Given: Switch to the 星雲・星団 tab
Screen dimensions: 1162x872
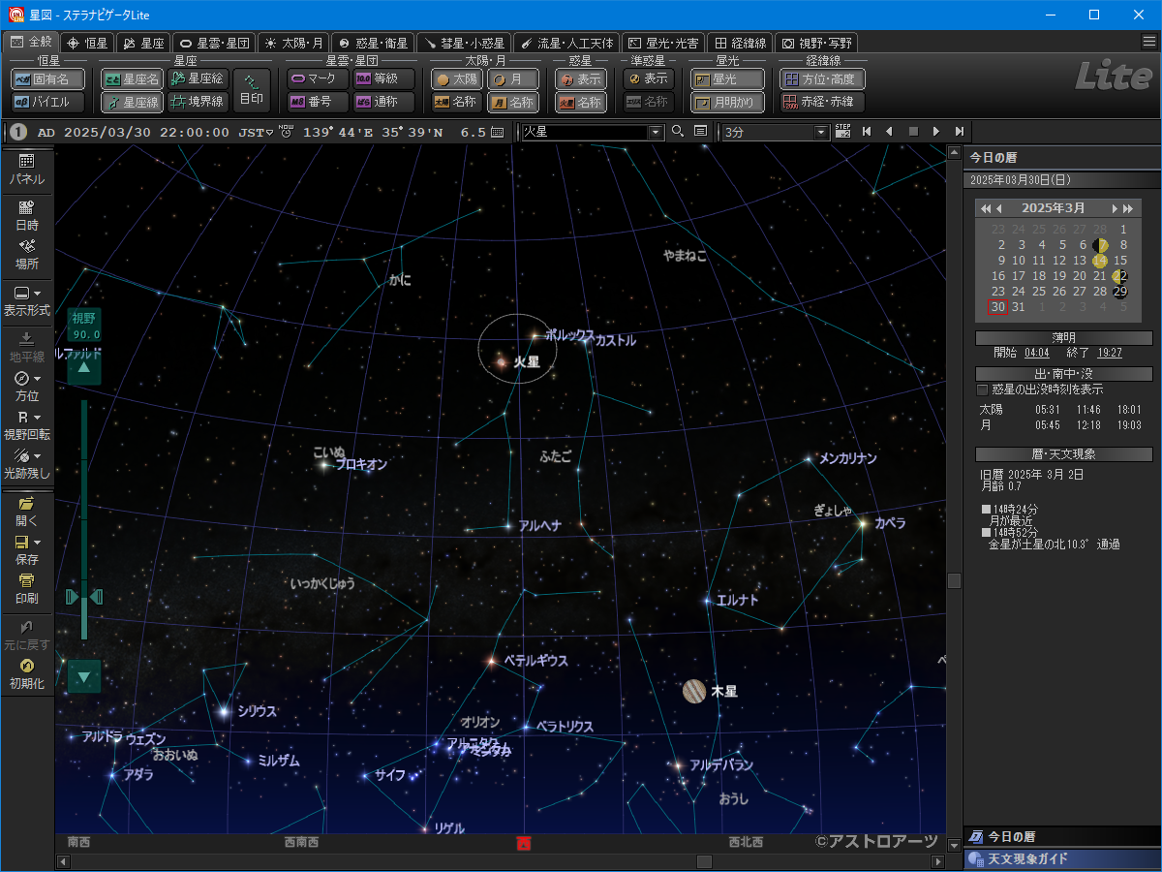Looking at the screenshot, I should (x=214, y=43).
